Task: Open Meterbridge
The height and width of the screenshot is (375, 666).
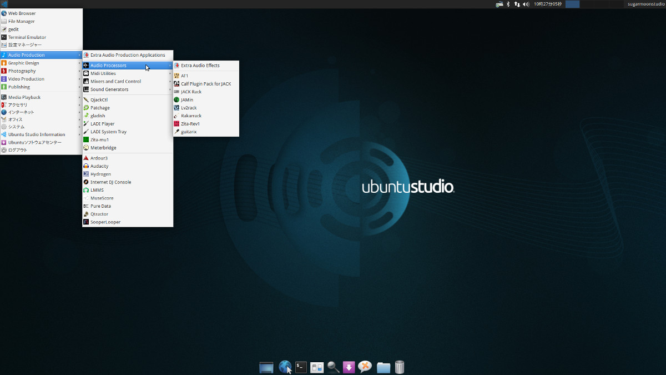Action: [128, 148]
